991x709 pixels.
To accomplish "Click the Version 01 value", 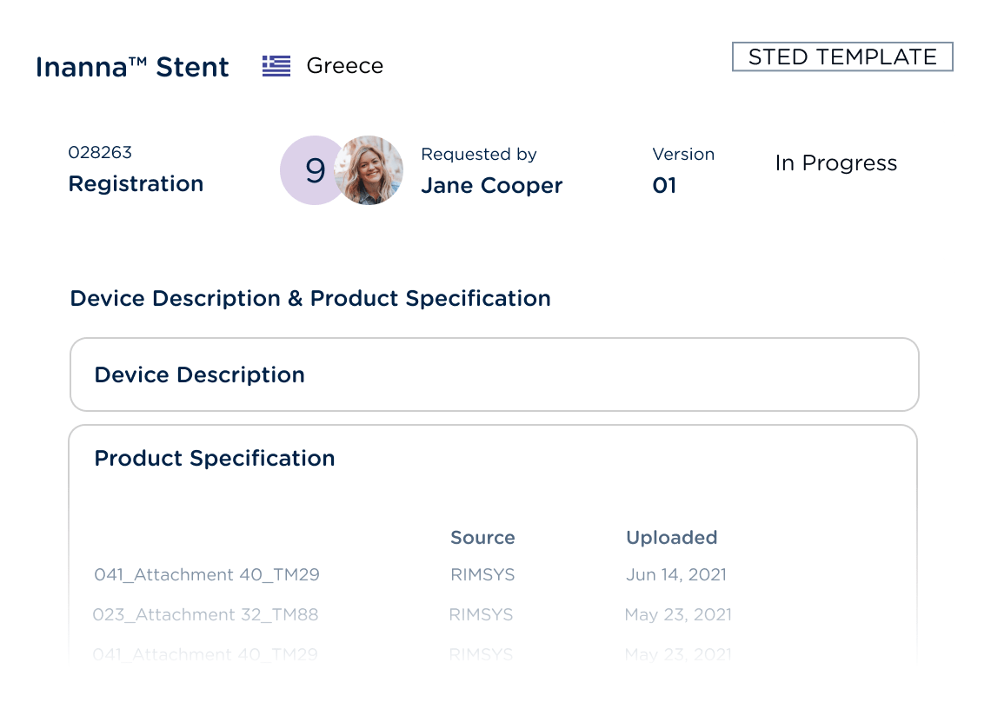I will [x=664, y=185].
